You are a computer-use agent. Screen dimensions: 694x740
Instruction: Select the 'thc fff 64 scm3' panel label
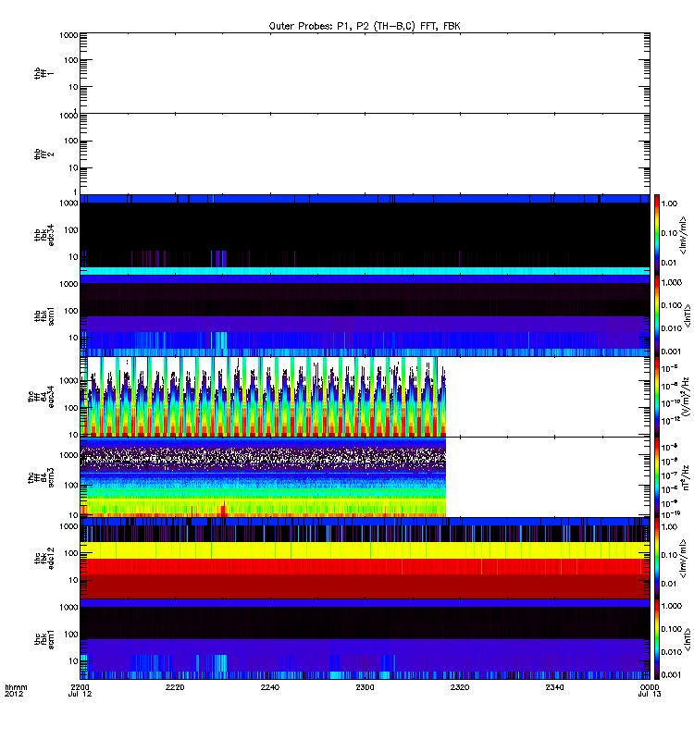pyautogui.click(x=41, y=477)
